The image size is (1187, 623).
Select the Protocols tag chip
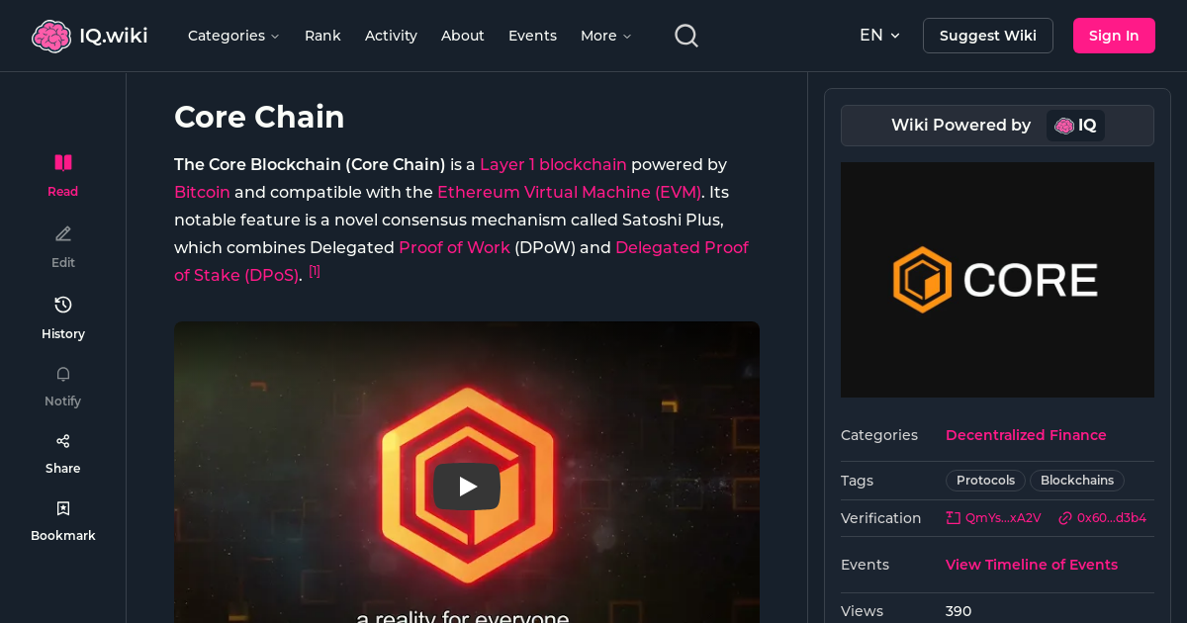point(984,480)
